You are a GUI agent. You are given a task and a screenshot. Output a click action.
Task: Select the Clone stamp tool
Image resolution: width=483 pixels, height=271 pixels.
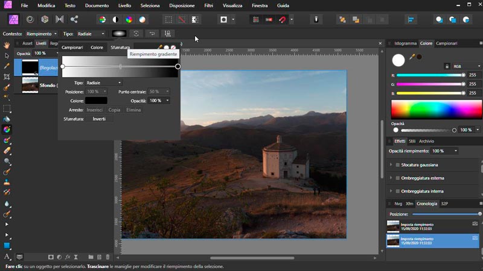(x=7, y=182)
